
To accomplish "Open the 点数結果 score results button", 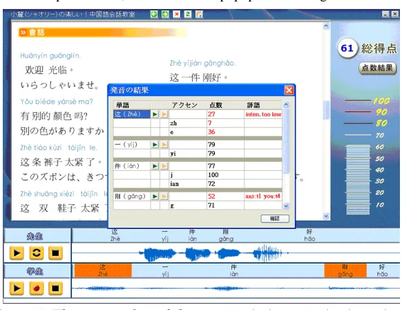I will [x=377, y=68].
